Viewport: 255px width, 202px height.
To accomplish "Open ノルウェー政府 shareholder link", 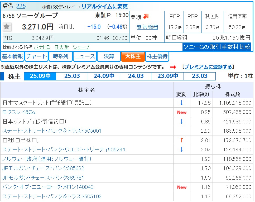I will coord(47,159).
